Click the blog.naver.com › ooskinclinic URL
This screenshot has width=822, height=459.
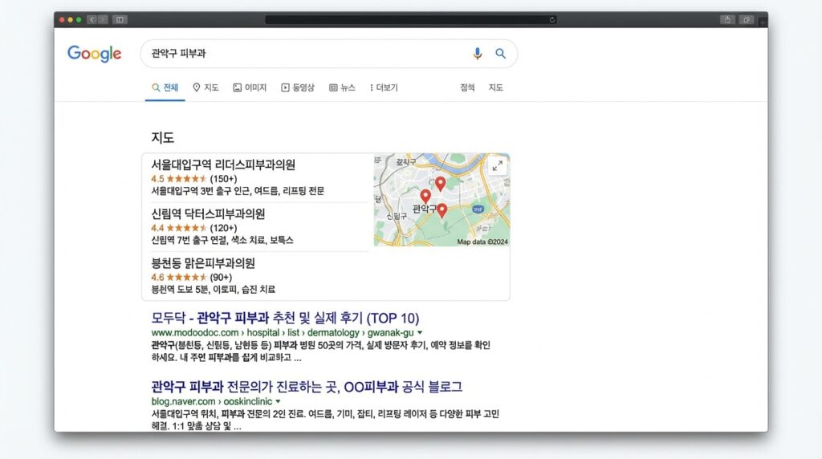(x=212, y=401)
